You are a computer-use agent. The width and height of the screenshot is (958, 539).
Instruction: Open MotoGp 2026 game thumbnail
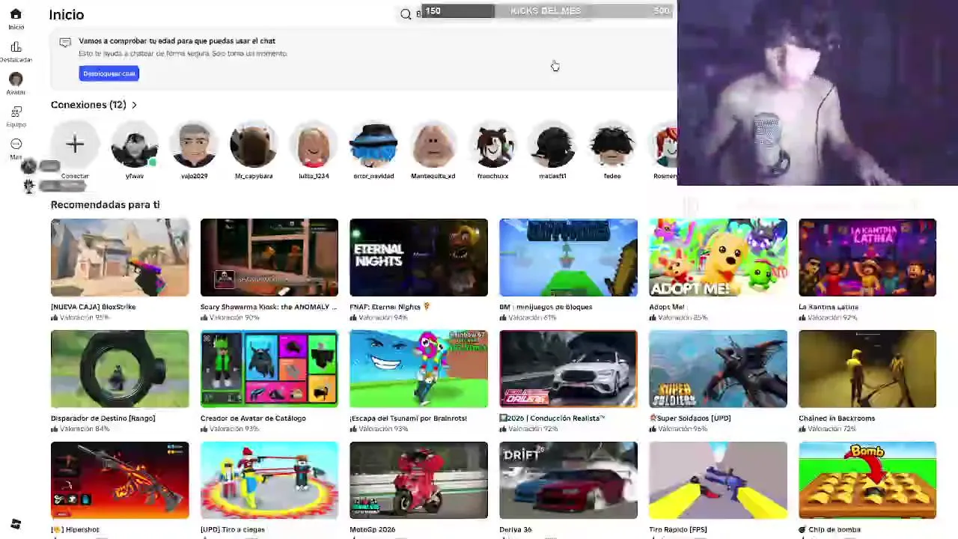pos(418,481)
